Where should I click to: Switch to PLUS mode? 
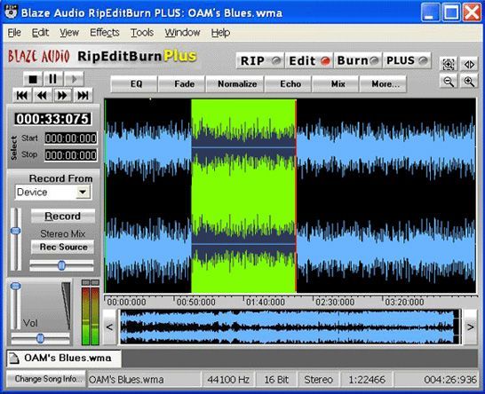(x=407, y=60)
